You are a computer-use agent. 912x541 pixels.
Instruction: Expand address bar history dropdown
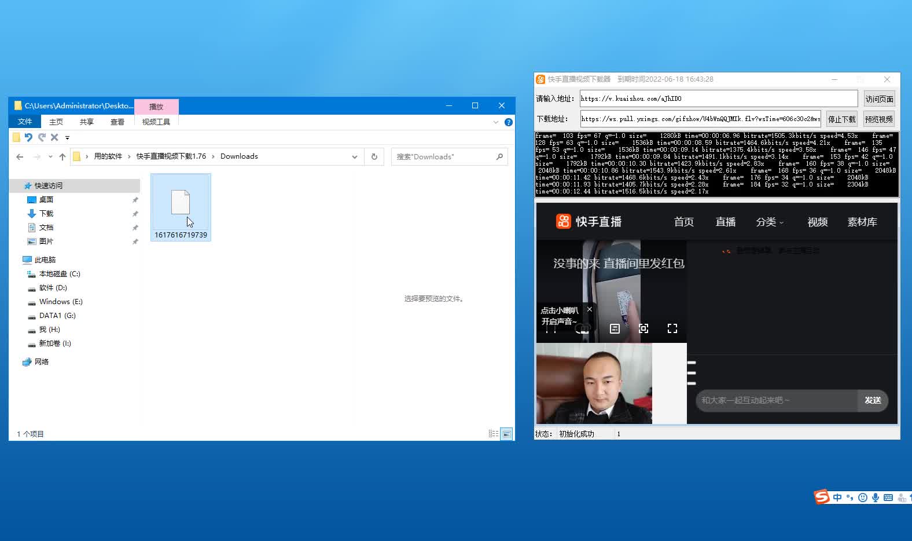point(355,156)
